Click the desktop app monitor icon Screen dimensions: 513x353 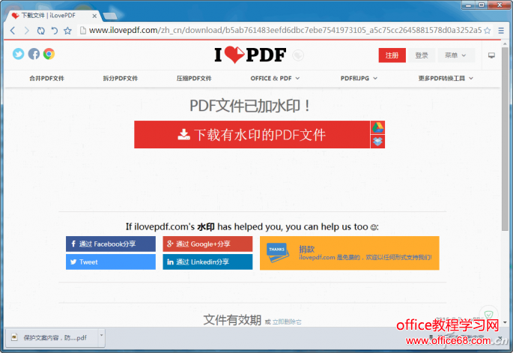(491, 55)
